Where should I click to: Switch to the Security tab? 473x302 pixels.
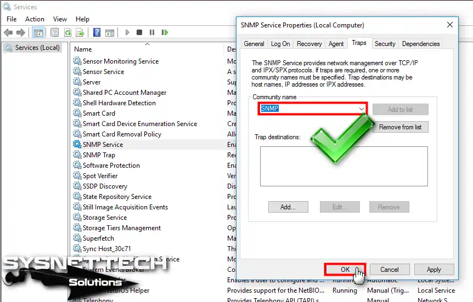(x=385, y=44)
